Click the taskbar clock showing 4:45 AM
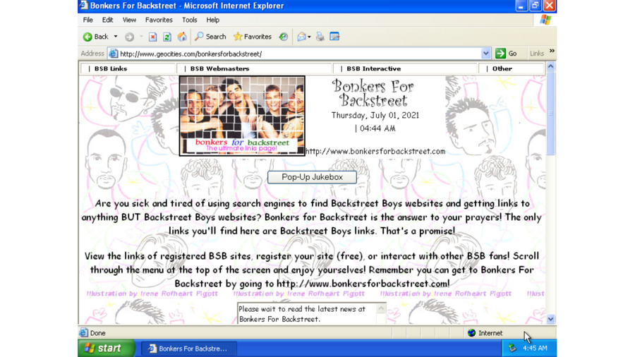This screenshot has width=635, height=357. 535,348
